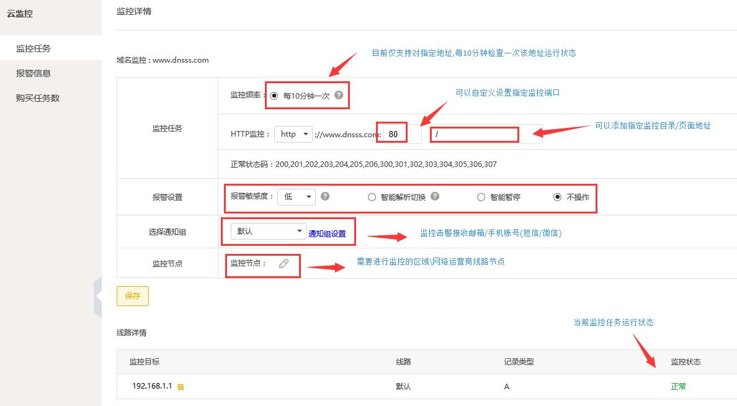Collapse the left sidebar using the arrow handle
Viewport: 737px width, 406px height.
pos(97,298)
